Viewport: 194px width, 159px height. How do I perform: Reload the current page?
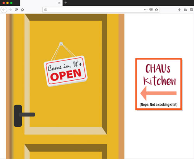pos(16,10)
